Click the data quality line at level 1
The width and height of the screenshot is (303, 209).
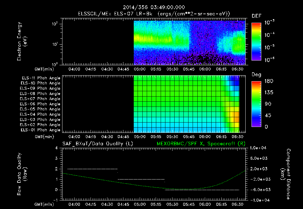coord(141,179)
